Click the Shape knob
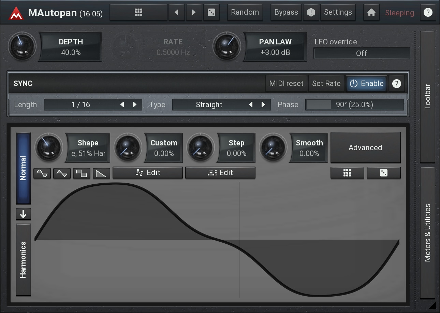Image resolution: width=440 pixels, height=313 pixels. [x=49, y=148]
